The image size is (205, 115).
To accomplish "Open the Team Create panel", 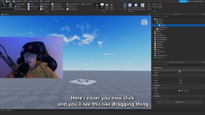I will point(71,7).
